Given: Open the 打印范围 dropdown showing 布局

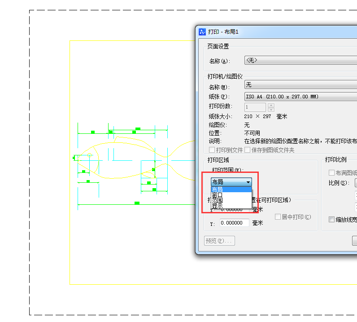Looking at the screenshot, I should click(x=231, y=182).
